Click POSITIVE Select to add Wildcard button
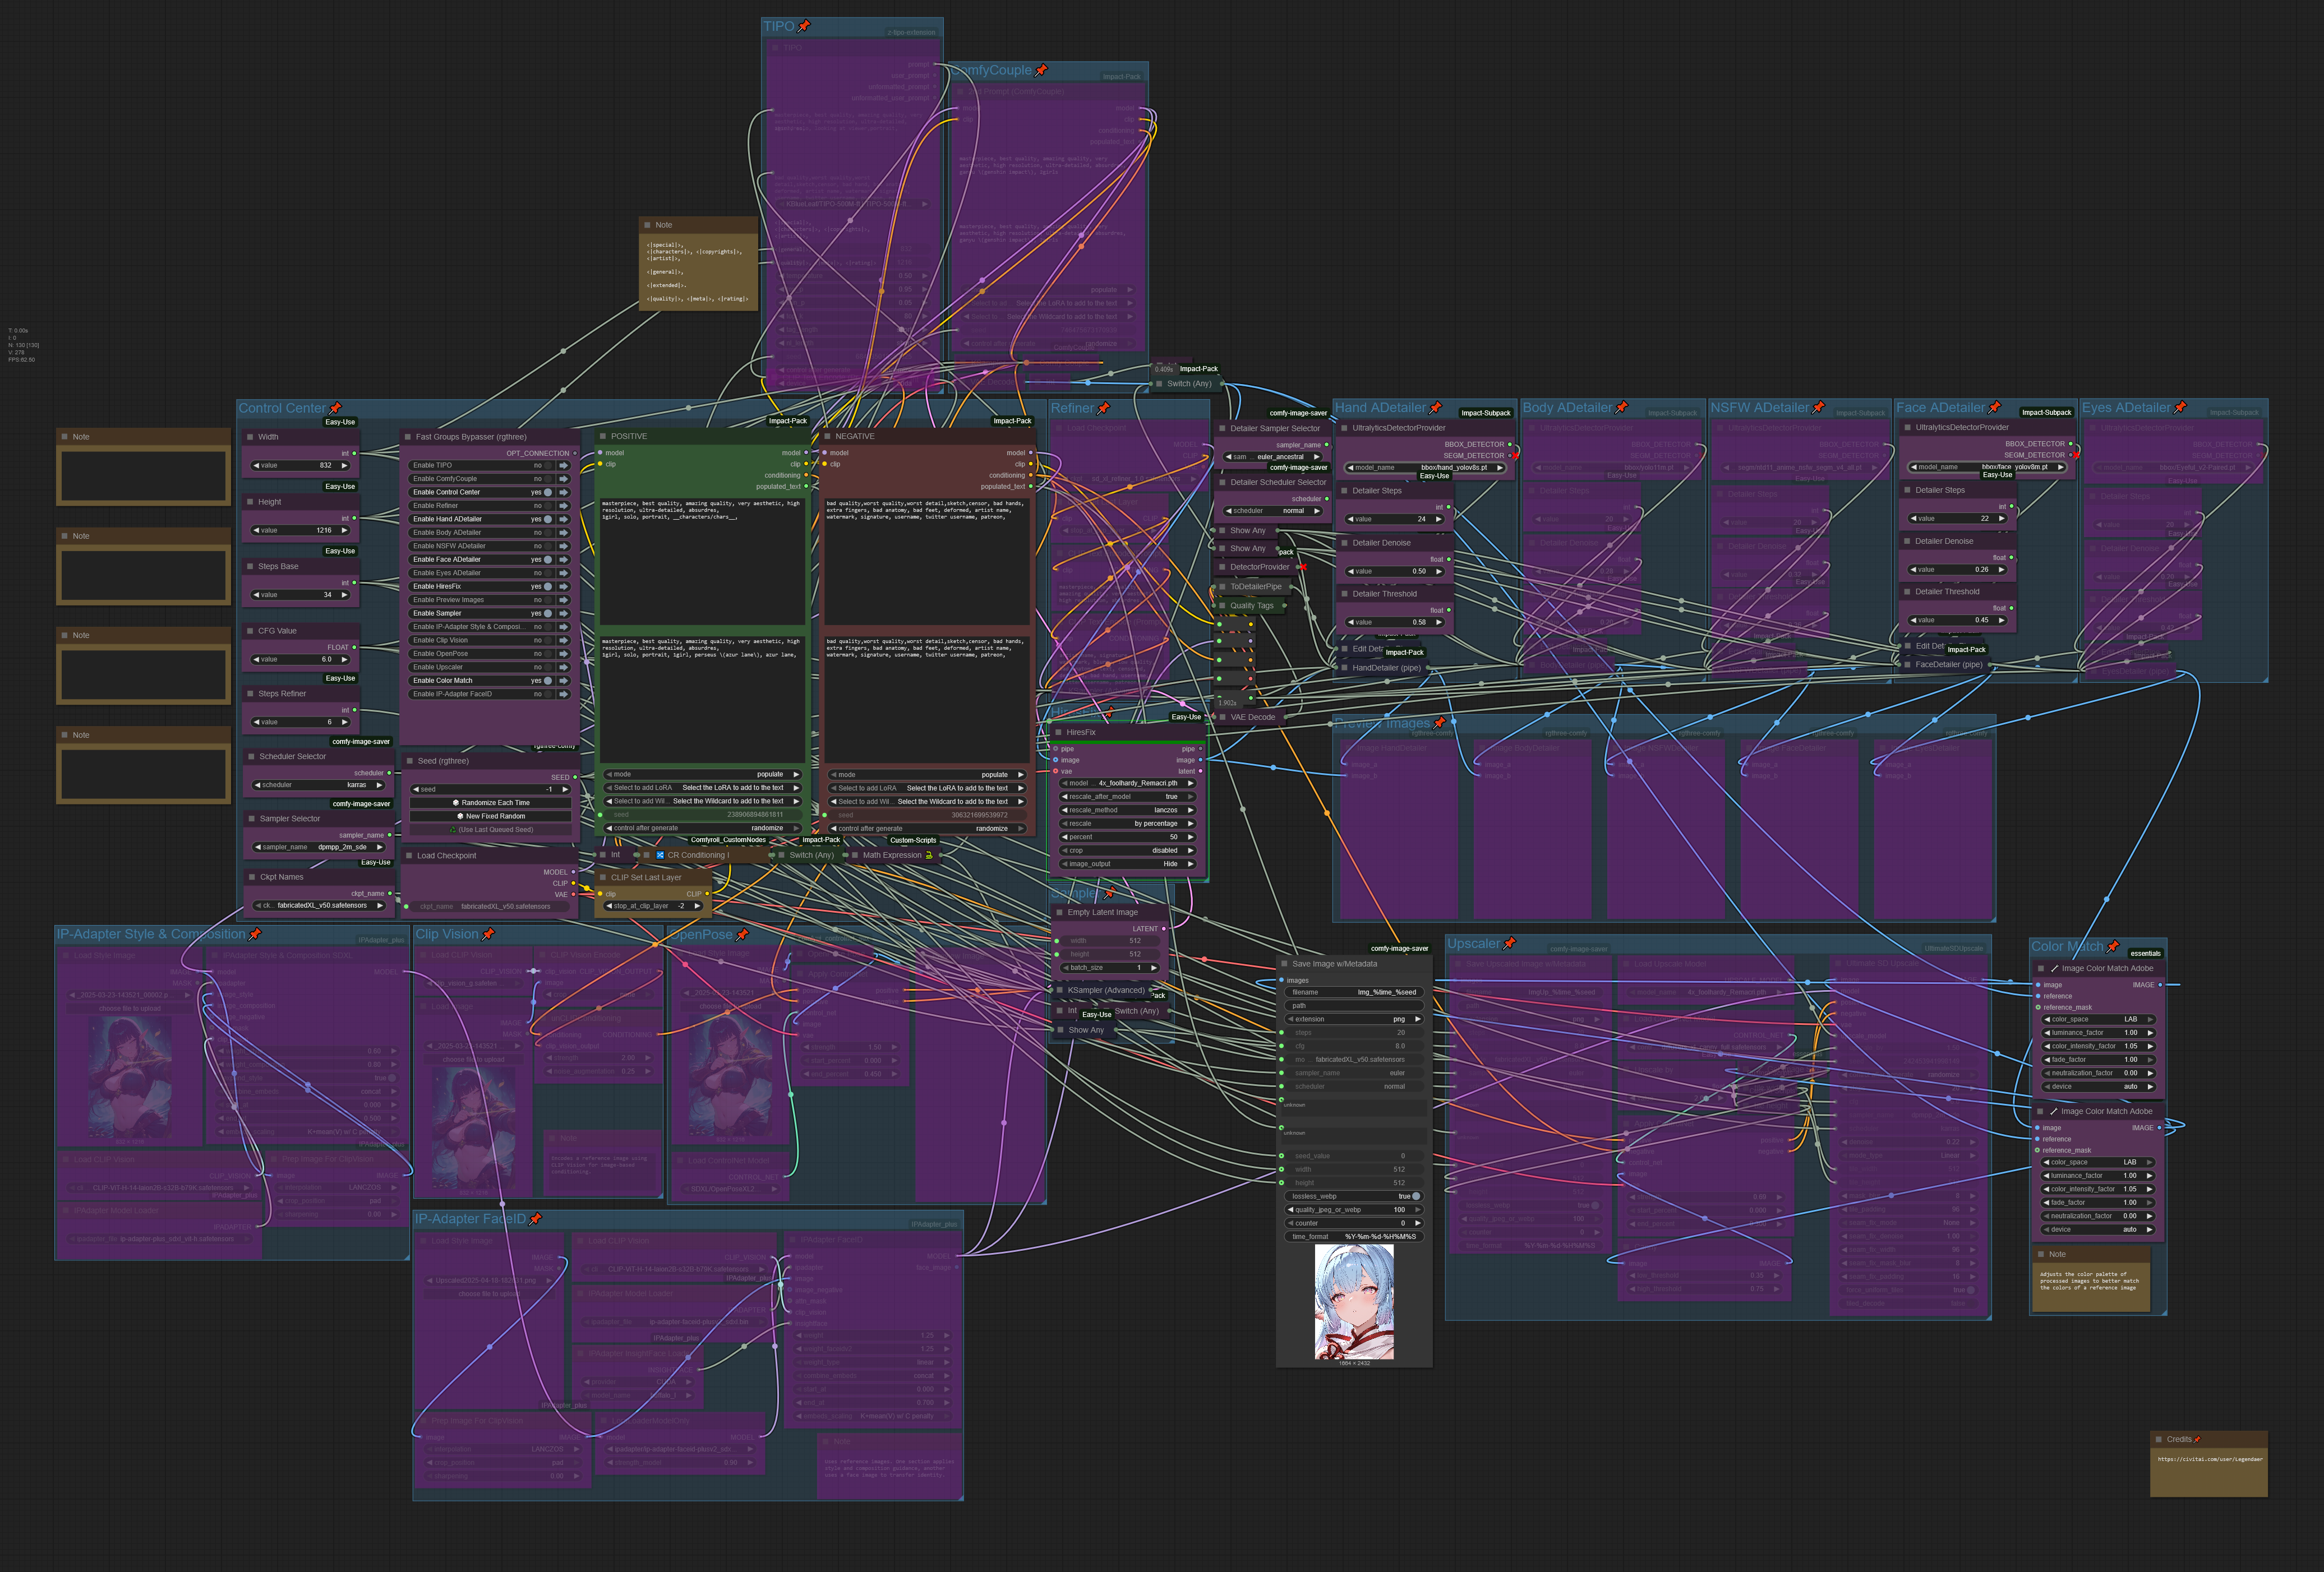The width and height of the screenshot is (2324, 1572). [703, 802]
